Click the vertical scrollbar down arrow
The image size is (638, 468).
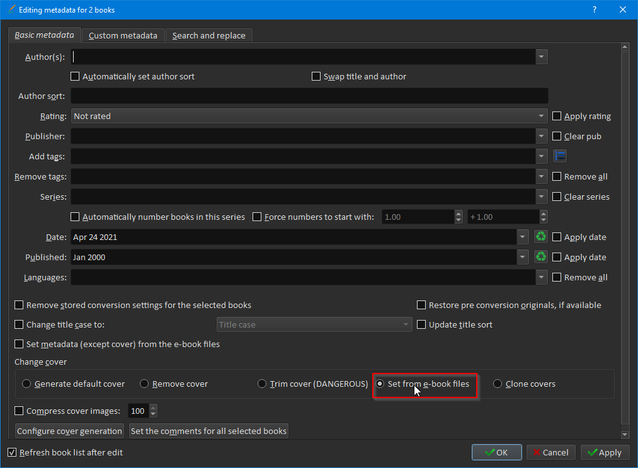[x=625, y=434]
